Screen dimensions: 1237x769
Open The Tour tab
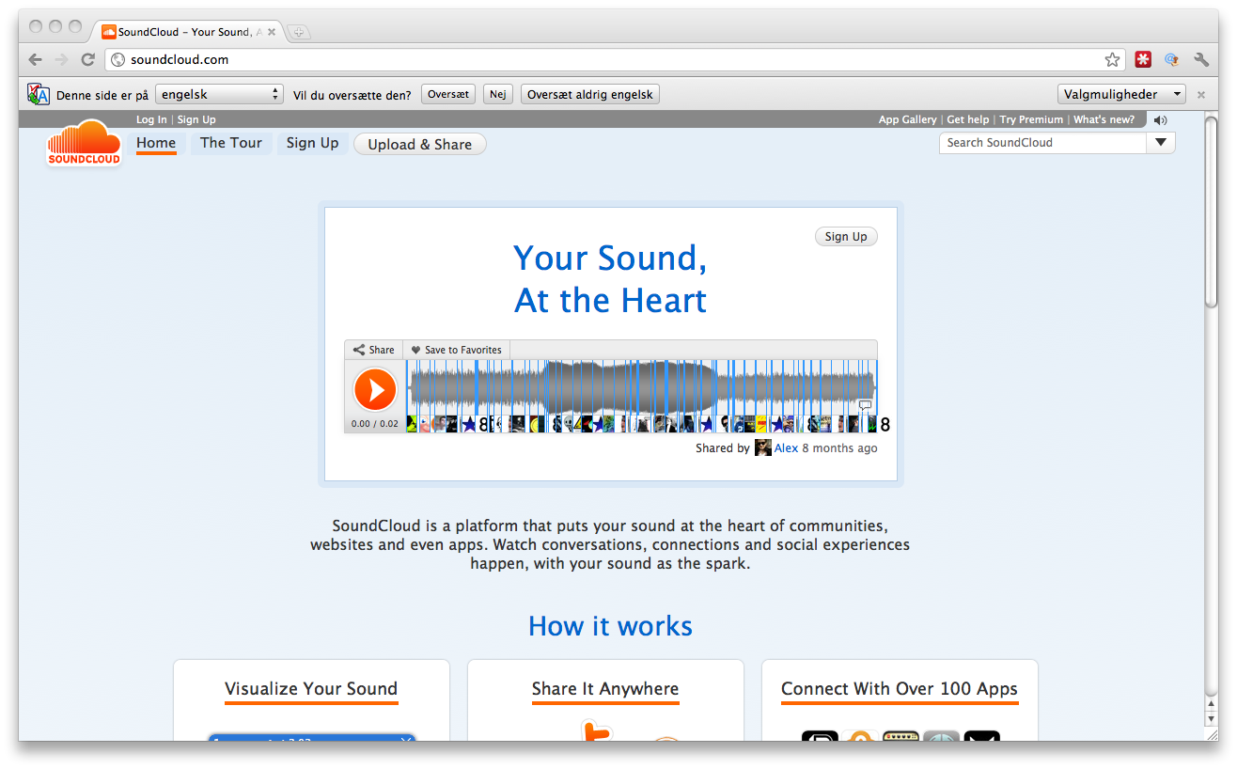click(230, 143)
